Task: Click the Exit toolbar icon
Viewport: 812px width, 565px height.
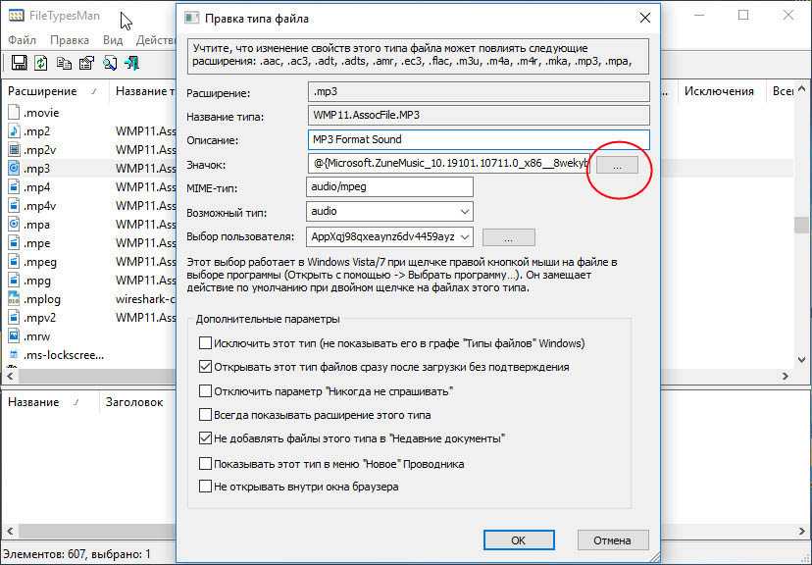Action: pyautogui.click(x=131, y=64)
